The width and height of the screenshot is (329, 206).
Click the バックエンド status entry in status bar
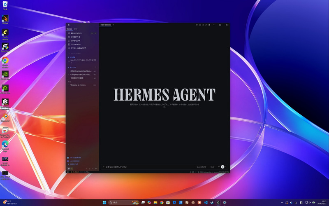coord(80,172)
